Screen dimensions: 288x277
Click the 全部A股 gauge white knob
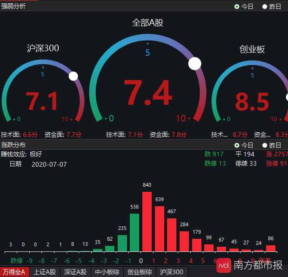[194, 64]
